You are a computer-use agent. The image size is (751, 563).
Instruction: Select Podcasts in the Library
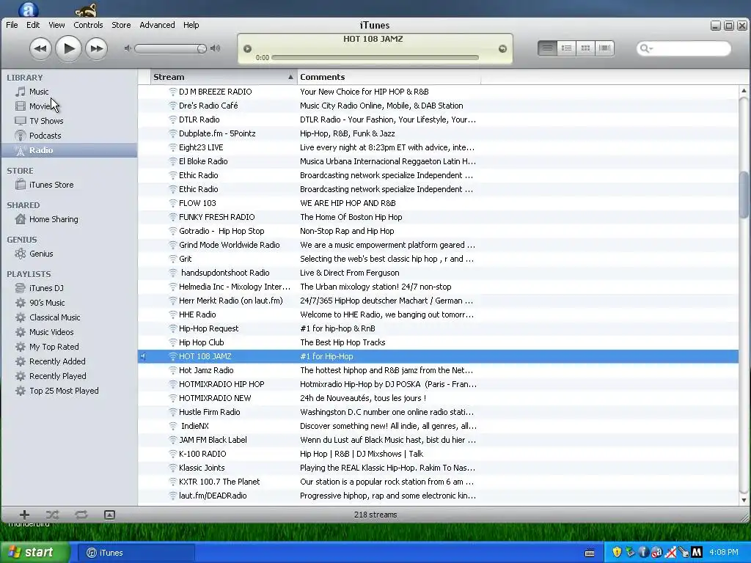pyautogui.click(x=70, y=136)
